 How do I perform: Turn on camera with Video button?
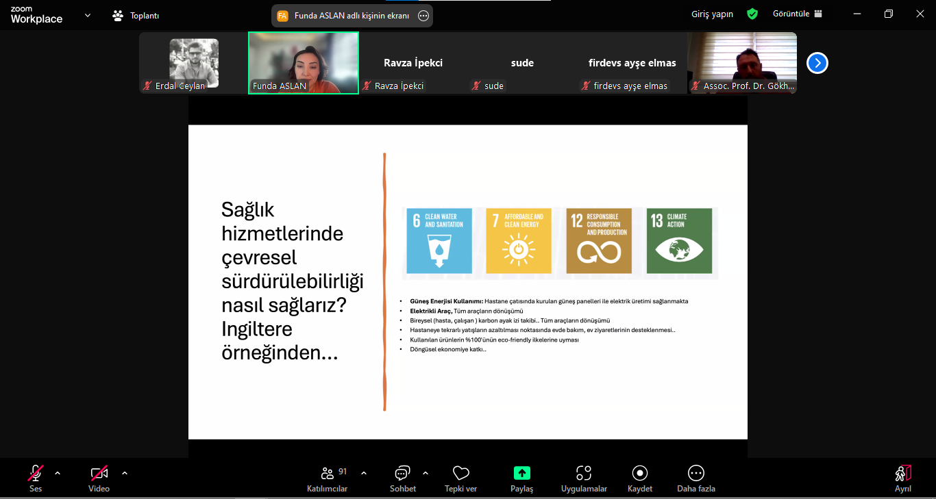(x=99, y=473)
